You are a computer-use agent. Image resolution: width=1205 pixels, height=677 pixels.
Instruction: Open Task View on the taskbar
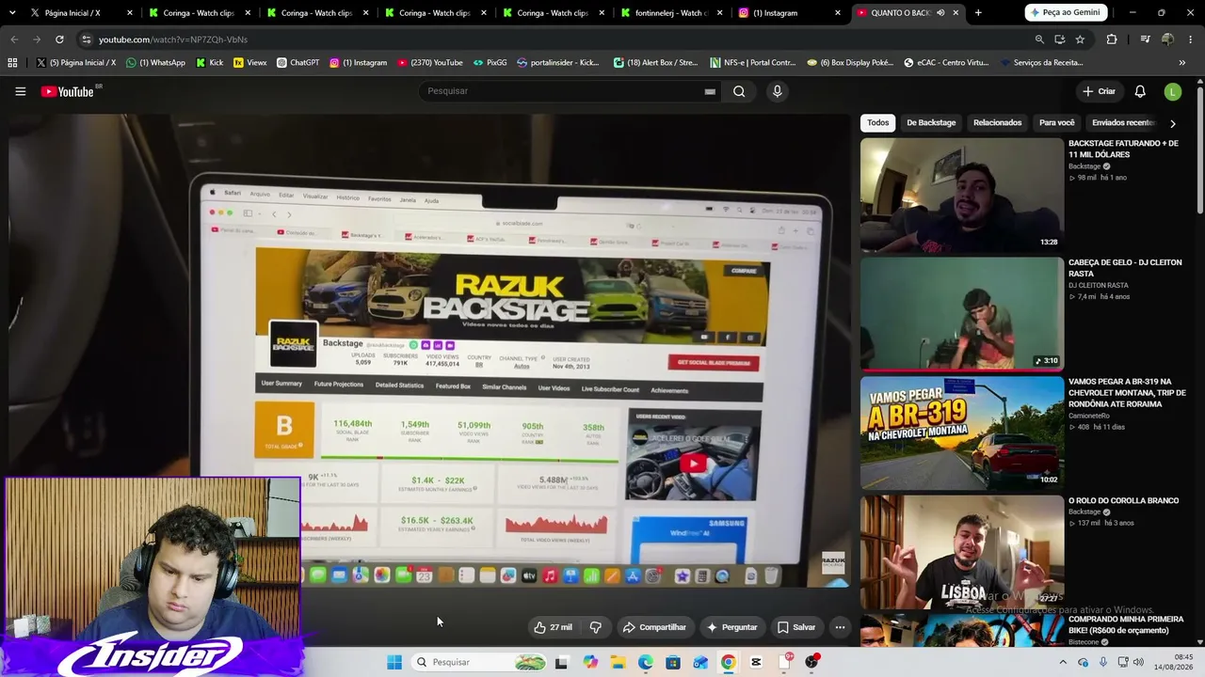pyautogui.click(x=561, y=662)
